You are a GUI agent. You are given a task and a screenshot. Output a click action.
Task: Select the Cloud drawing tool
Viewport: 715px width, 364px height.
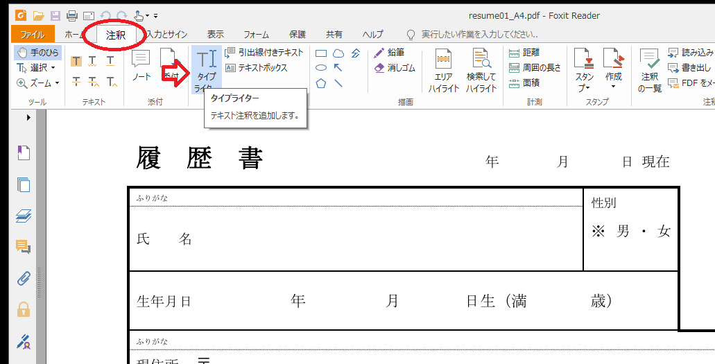tap(338, 54)
